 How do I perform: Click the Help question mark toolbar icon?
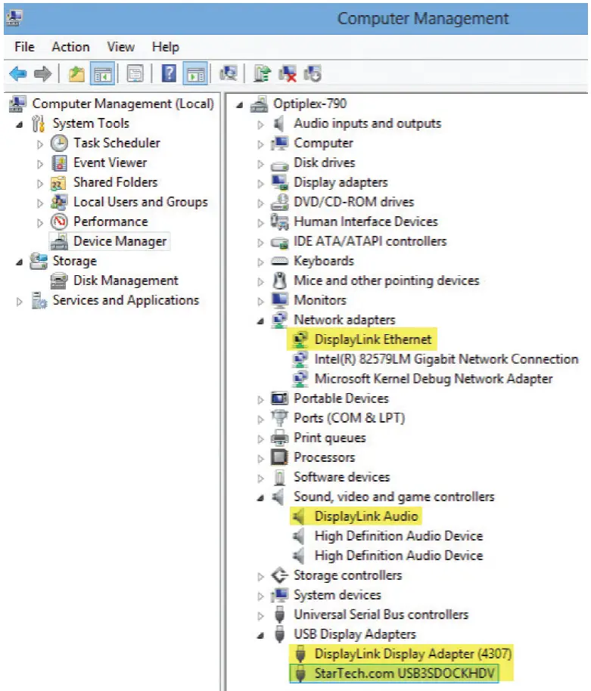click(169, 73)
